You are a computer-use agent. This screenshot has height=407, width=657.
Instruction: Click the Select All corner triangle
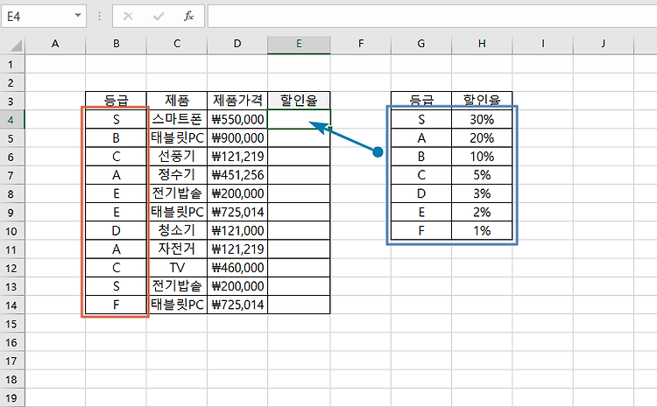pos(16,45)
